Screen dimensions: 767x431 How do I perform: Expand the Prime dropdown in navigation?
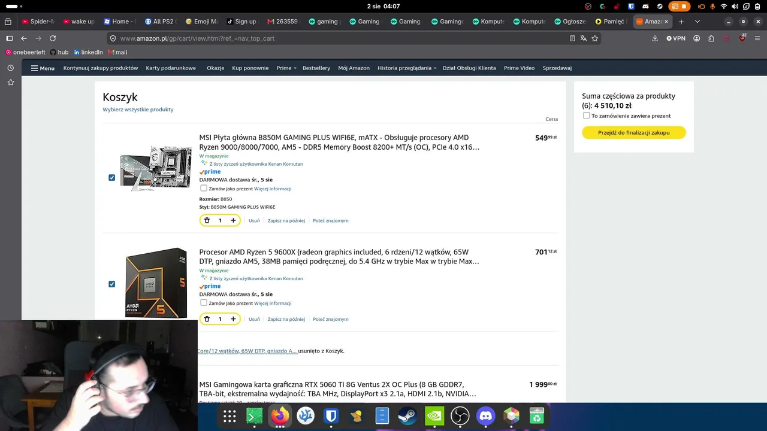[286, 68]
